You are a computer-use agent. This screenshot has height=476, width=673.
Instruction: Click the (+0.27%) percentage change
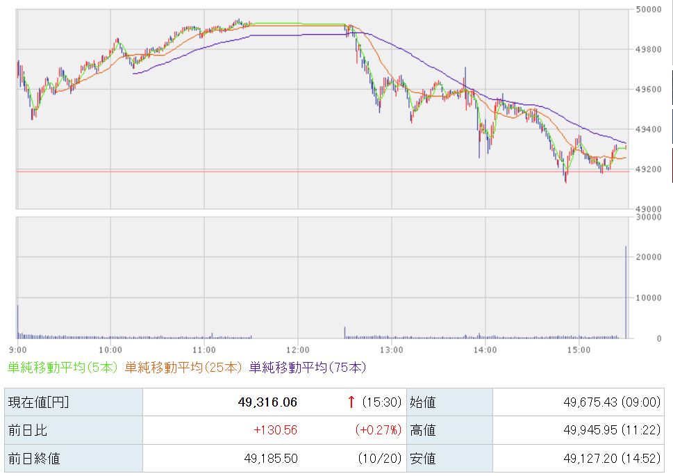[379, 430]
